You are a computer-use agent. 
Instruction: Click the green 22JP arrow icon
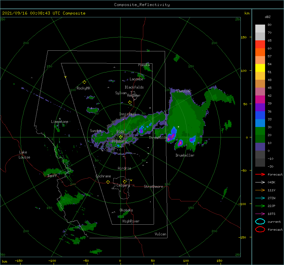260,206
